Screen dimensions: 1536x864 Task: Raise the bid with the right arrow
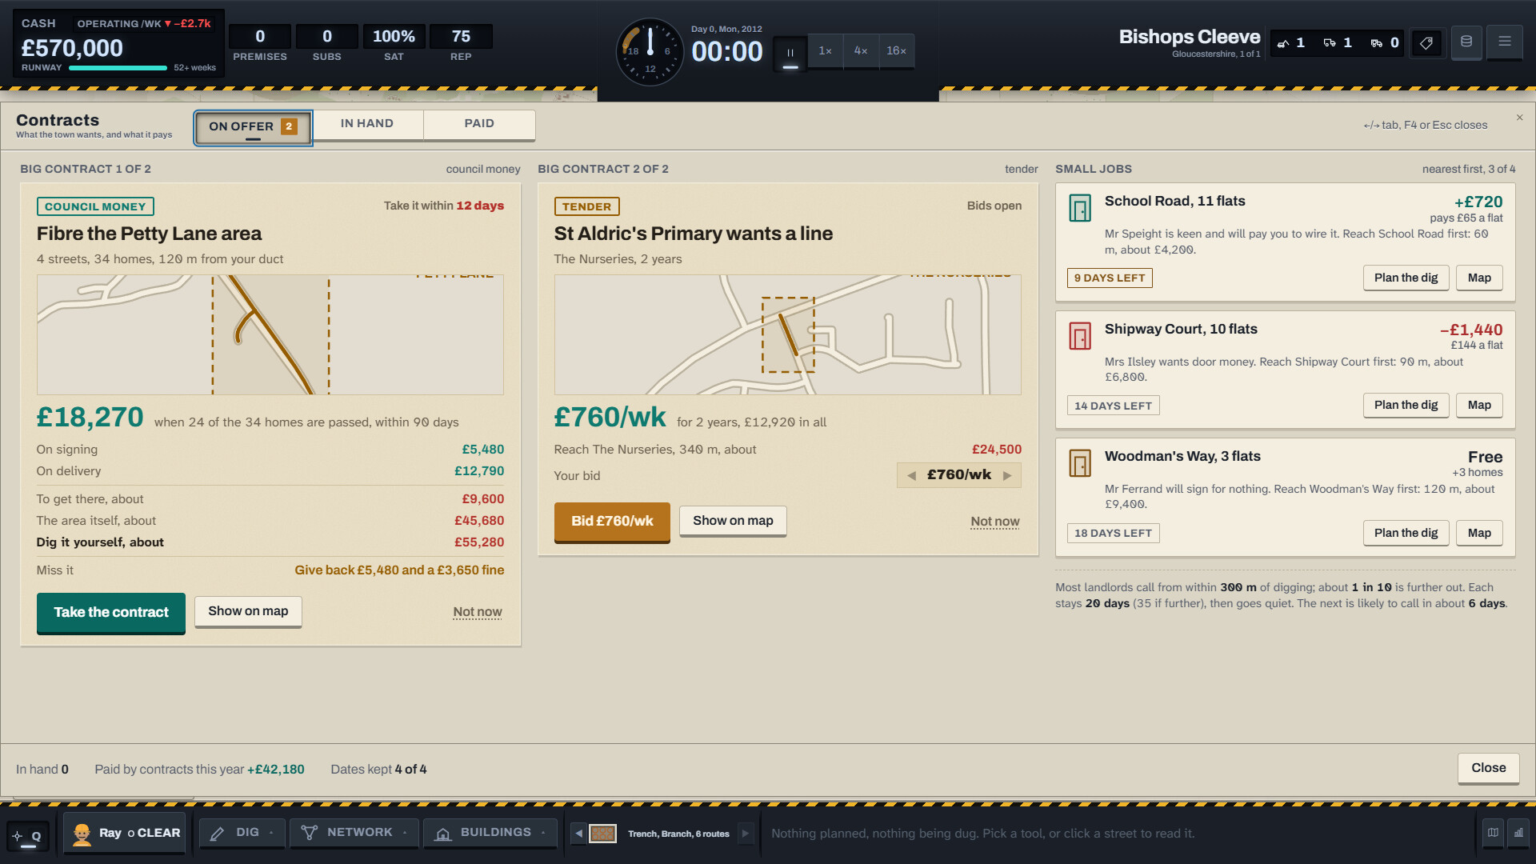click(x=1007, y=475)
